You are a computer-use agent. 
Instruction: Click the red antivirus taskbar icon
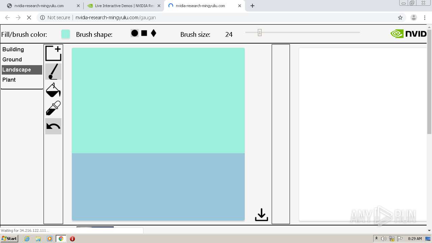pos(72,239)
